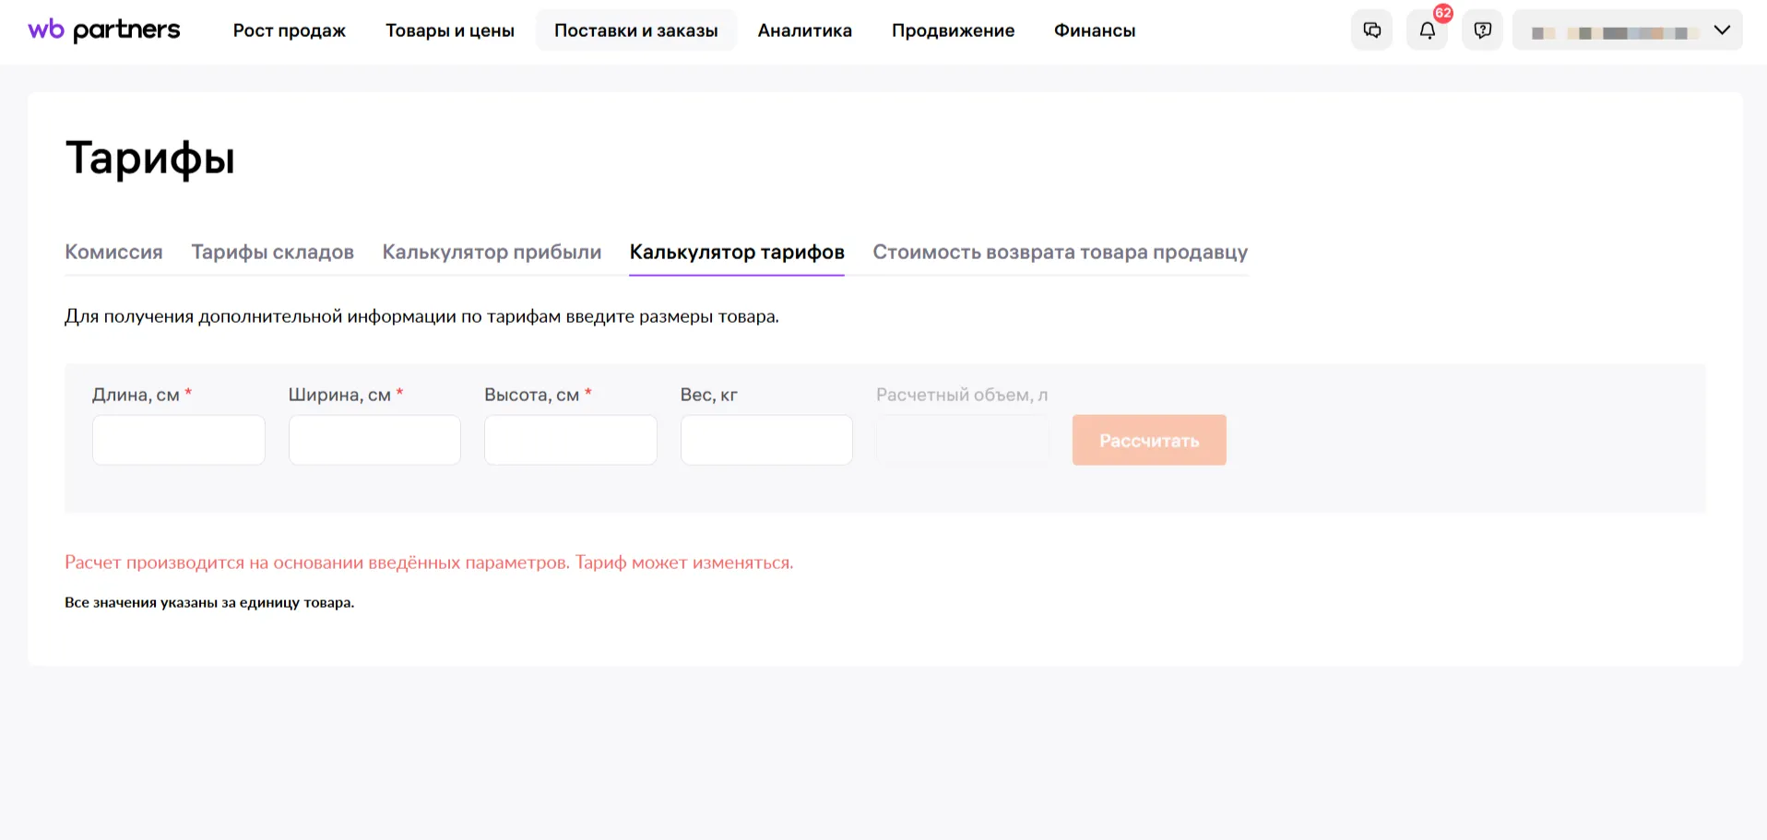Open the Рост продаж menu
Image resolution: width=1767 pixels, height=840 pixels.
pyautogui.click(x=289, y=30)
